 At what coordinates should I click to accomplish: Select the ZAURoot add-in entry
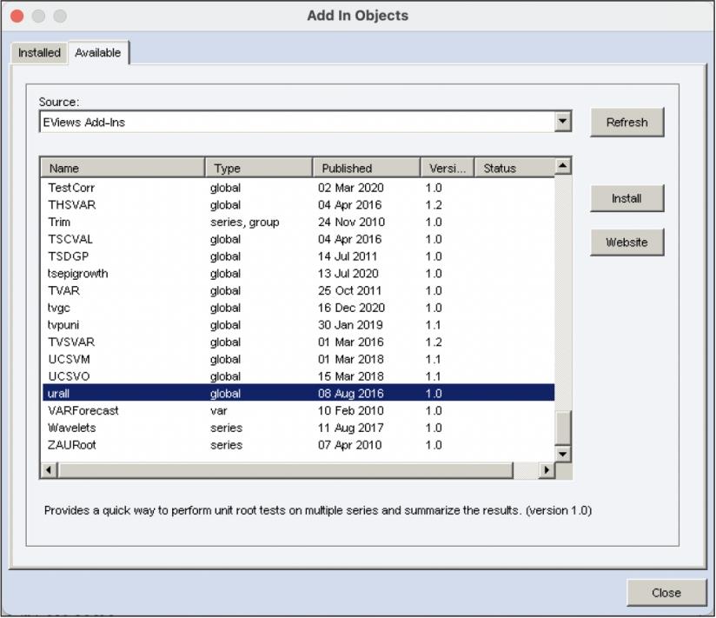coord(72,445)
